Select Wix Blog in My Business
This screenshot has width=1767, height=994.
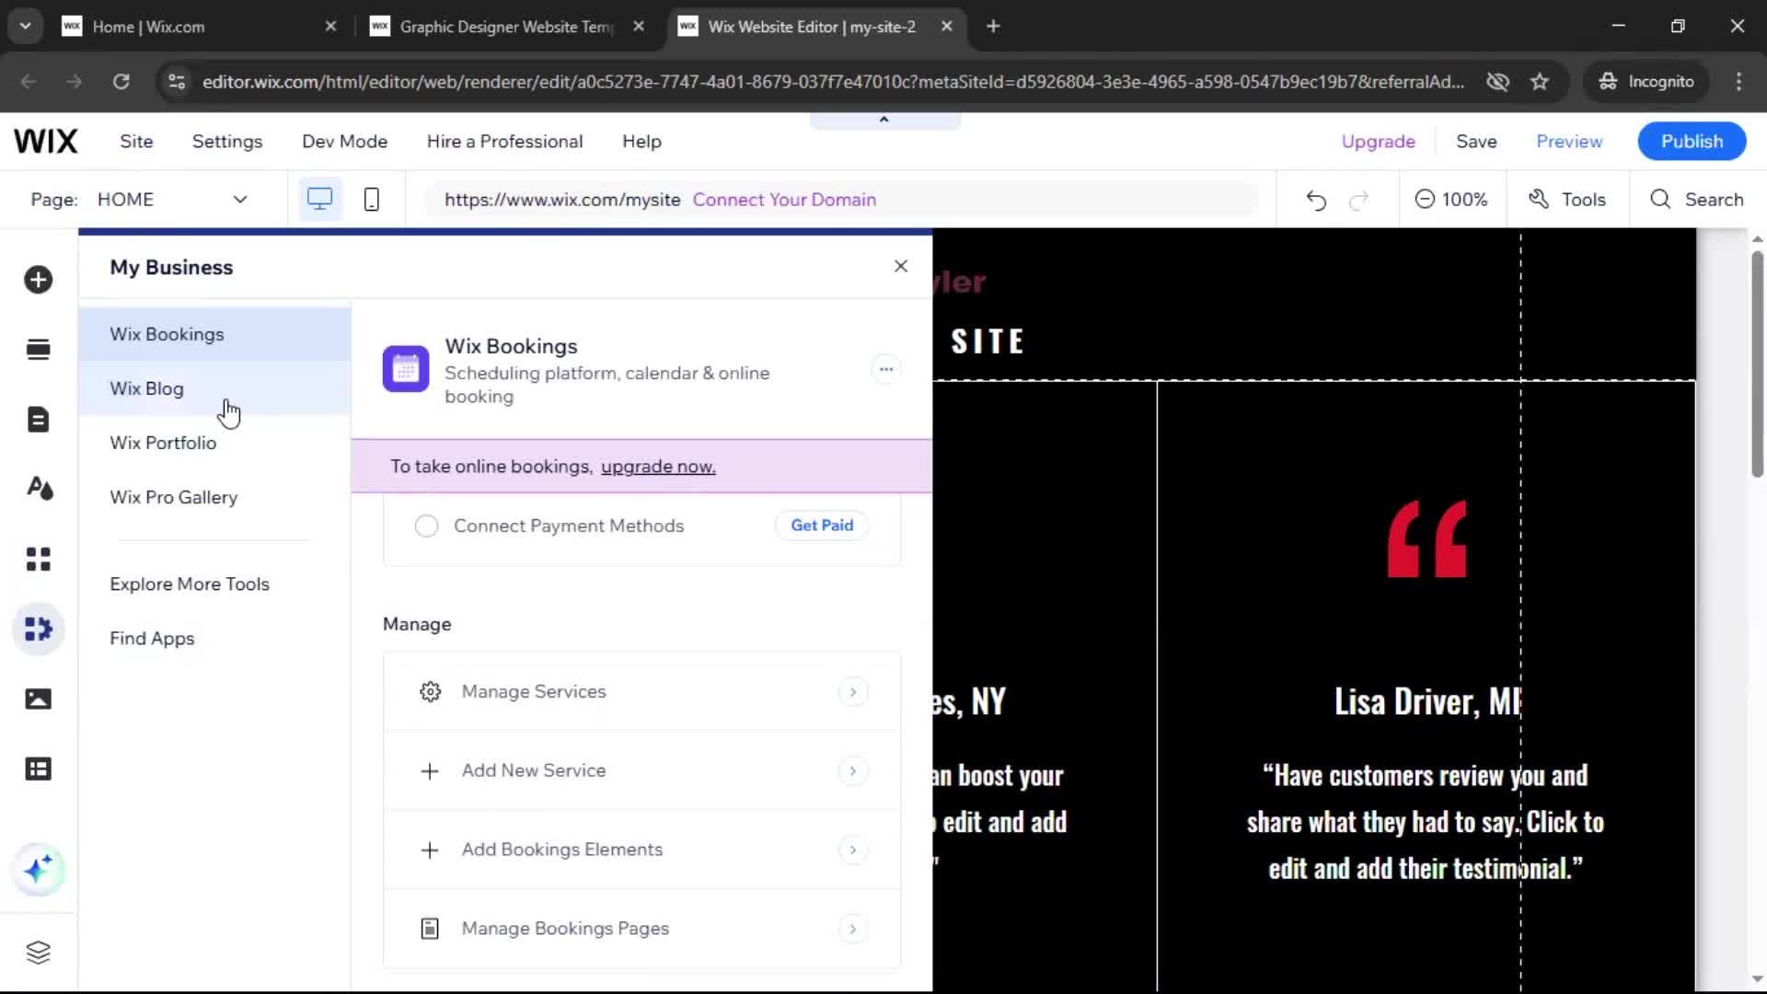pos(214,388)
